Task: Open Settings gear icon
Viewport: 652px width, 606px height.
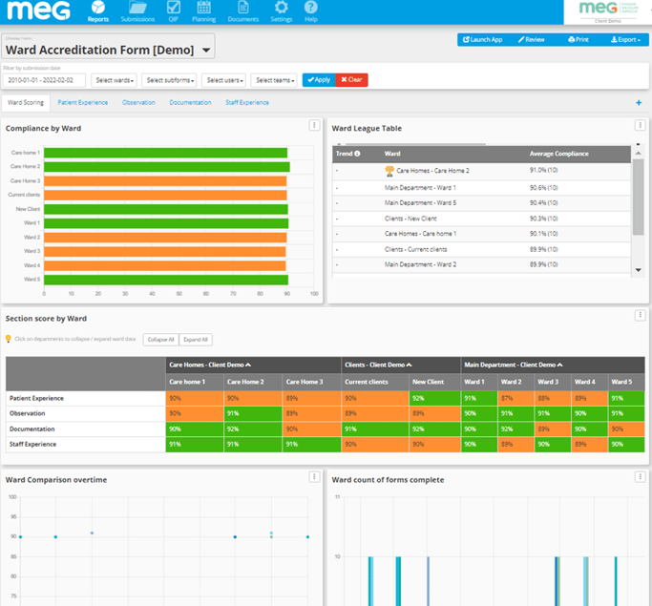Action: point(282,7)
